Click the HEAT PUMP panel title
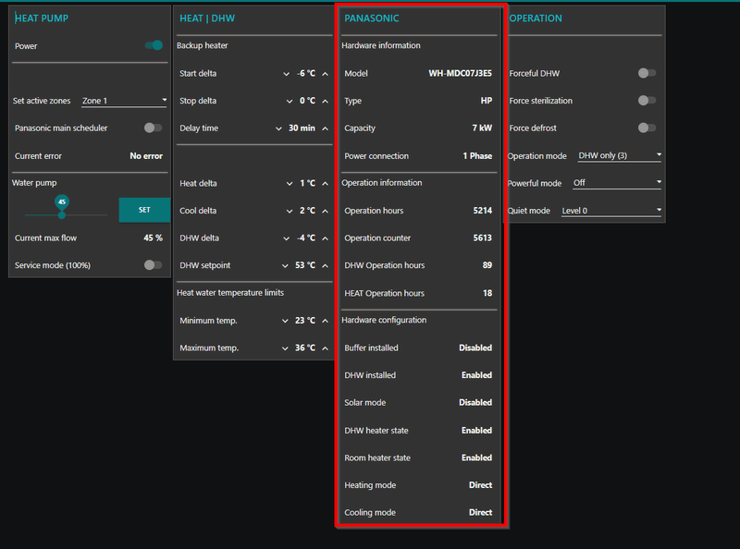 tap(42, 18)
